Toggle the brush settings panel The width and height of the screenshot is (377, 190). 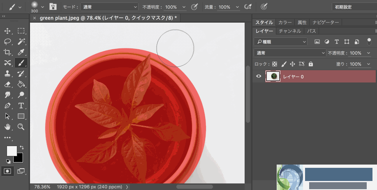click(53, 7)
